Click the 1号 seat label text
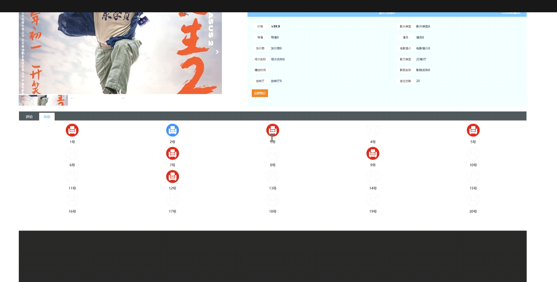 coord(72,142)
